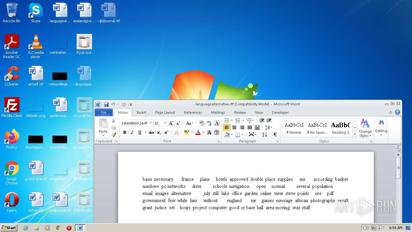Sort text with the A-Z icon
Viewport: 412px width, 232px height.
(265, 135)
